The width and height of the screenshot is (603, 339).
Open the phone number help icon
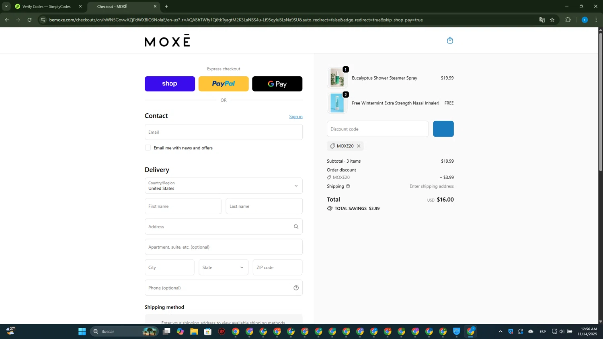point(296,288)
